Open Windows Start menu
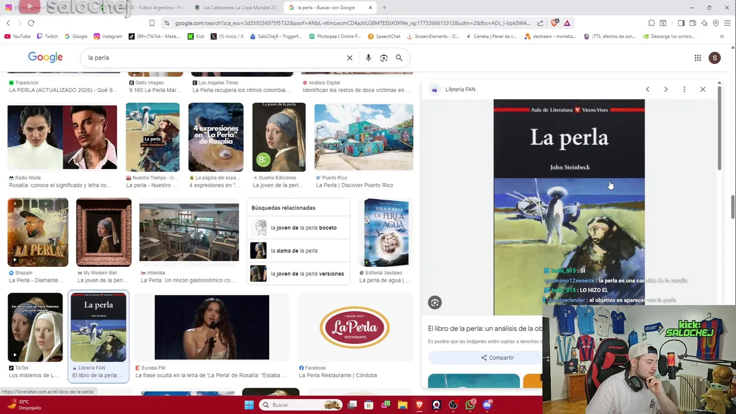The width and height of the screenshot is (736, 414). (249, 405)
